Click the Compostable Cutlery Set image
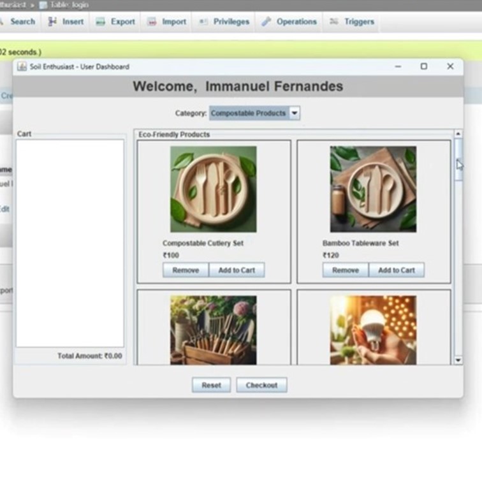The width and height of the screenshot is (482, 482). (x=214, y=189)
